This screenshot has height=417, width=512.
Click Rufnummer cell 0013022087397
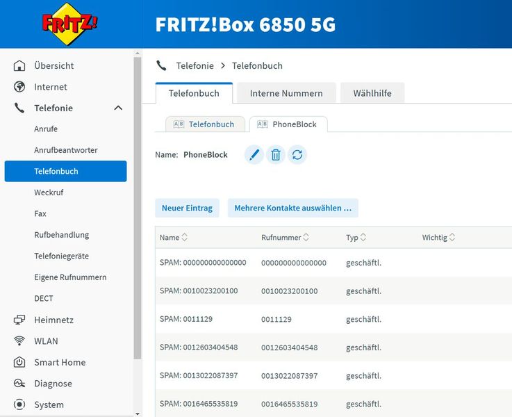click(x=289, y=376)
